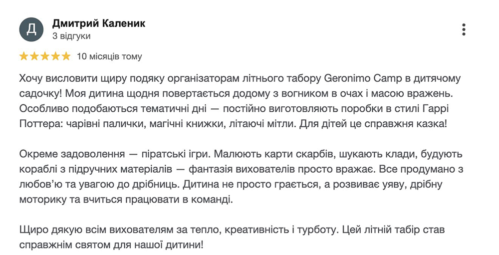
Task: Click the "Geronimo Camp" text in the review
Action: [363, 78]
